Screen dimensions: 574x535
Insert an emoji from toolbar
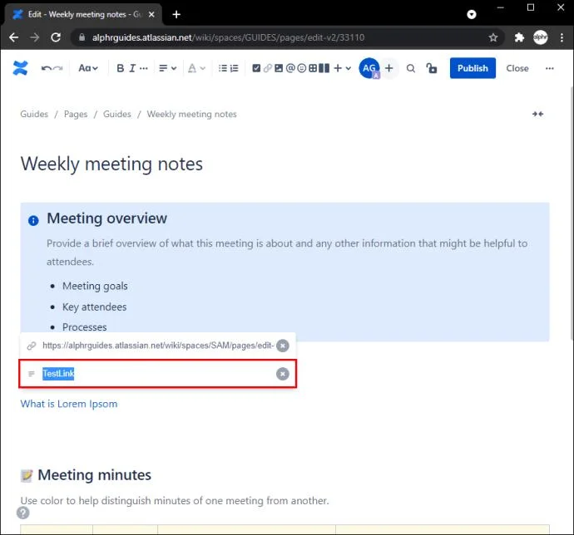[302, 68]
